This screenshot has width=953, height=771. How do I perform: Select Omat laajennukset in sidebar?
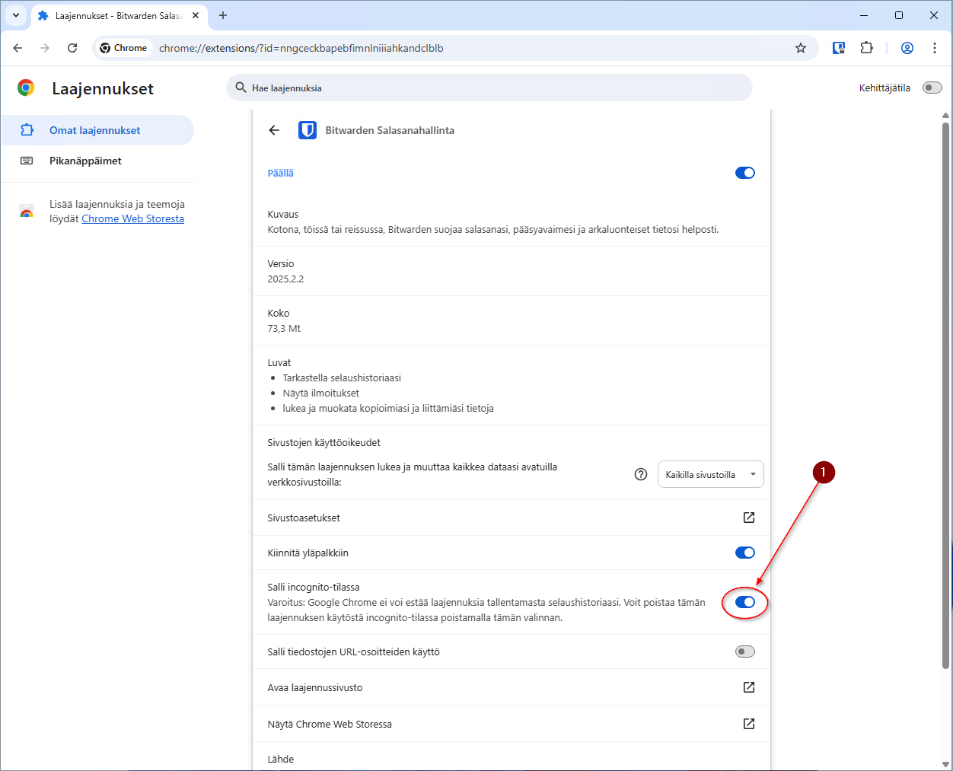[97, 130]
